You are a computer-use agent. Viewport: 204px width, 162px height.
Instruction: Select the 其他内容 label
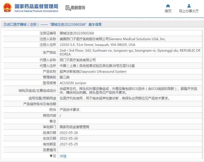pos(50,115)
